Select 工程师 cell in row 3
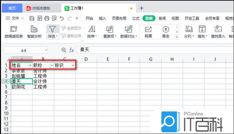Image resolution: width=234 pixels, height=134 pixels. coord(43,76)
